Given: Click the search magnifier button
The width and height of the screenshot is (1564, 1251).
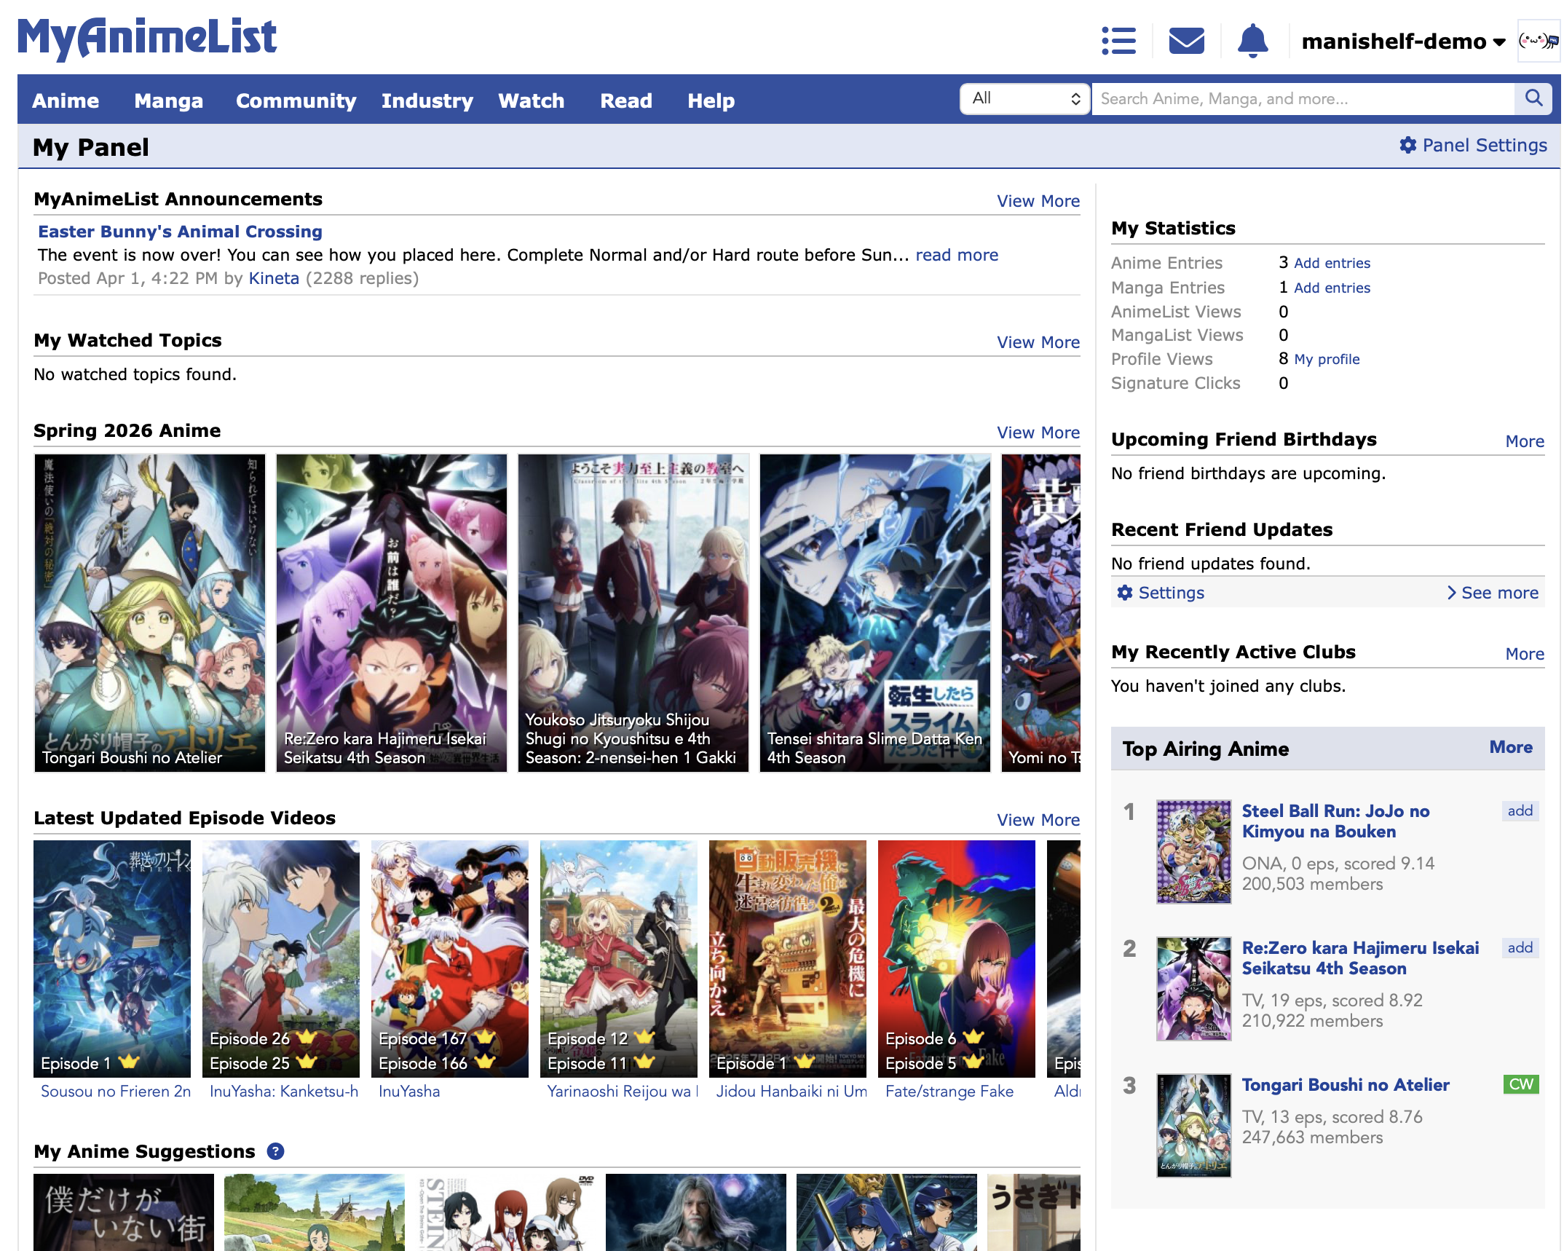Looking at the screenshot, I should [x=1533, y=98].
